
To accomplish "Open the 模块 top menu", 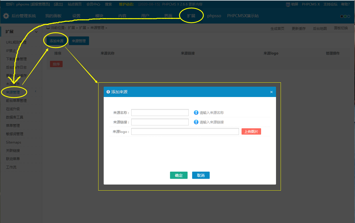I will tap(99, 16).
